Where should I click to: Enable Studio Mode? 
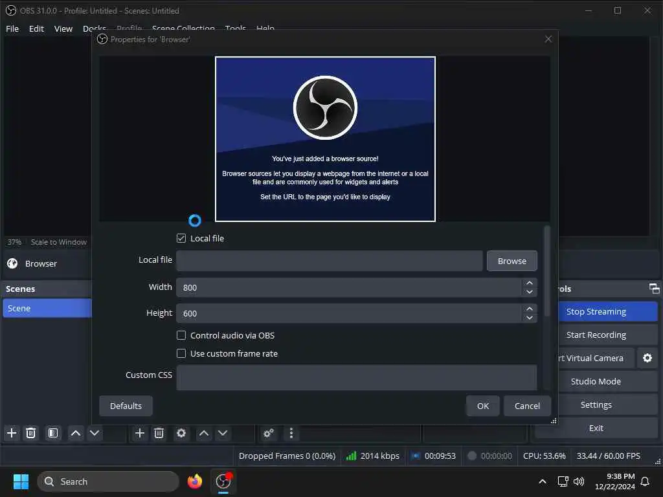[x=607, y=382]
